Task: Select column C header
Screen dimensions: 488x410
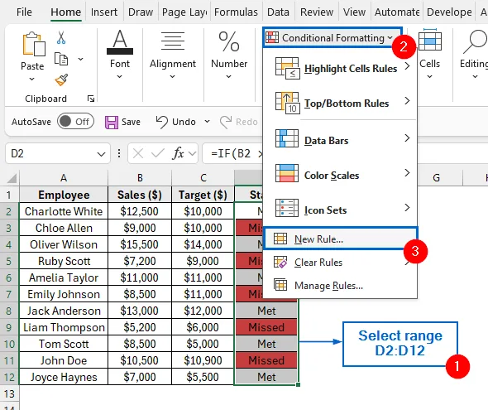Action: click(203, 178)
